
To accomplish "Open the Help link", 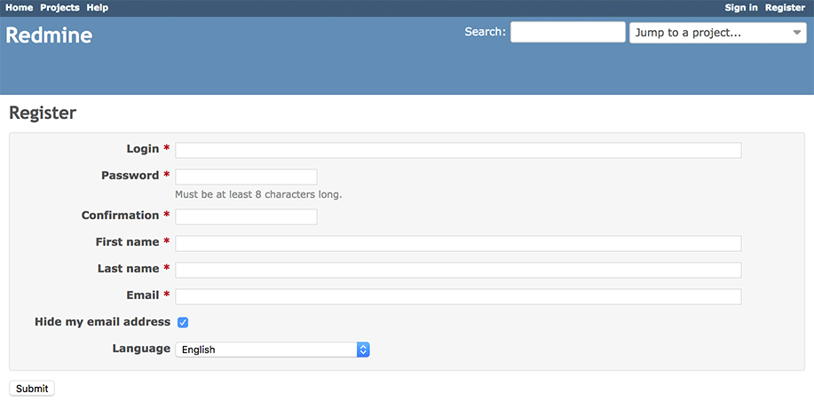I will [x=98, y=8].
